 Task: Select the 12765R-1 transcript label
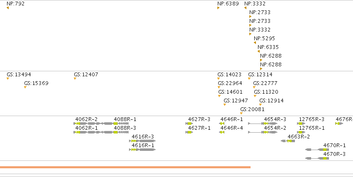312,128
